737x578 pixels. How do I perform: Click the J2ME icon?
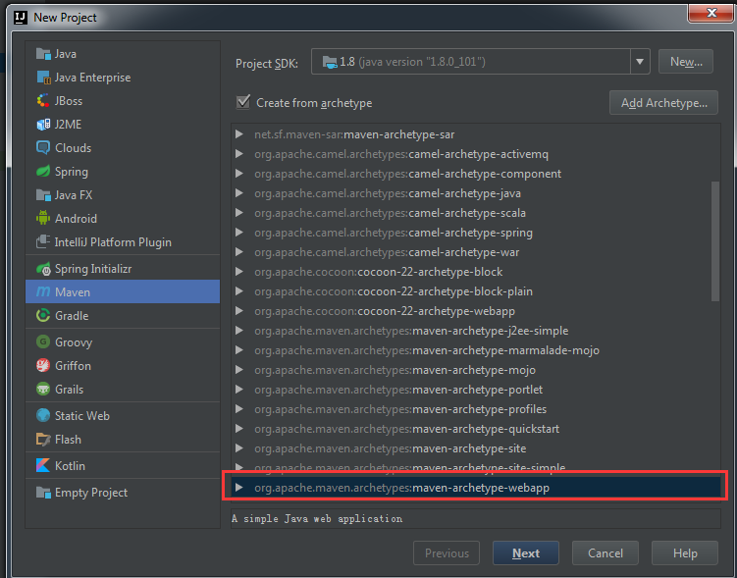coord(43,125)
